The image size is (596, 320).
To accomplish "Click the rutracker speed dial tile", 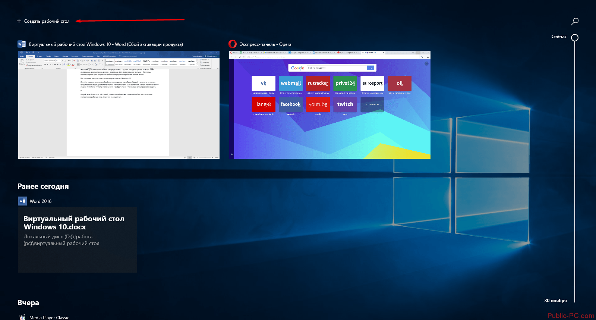I will point(318,83).
